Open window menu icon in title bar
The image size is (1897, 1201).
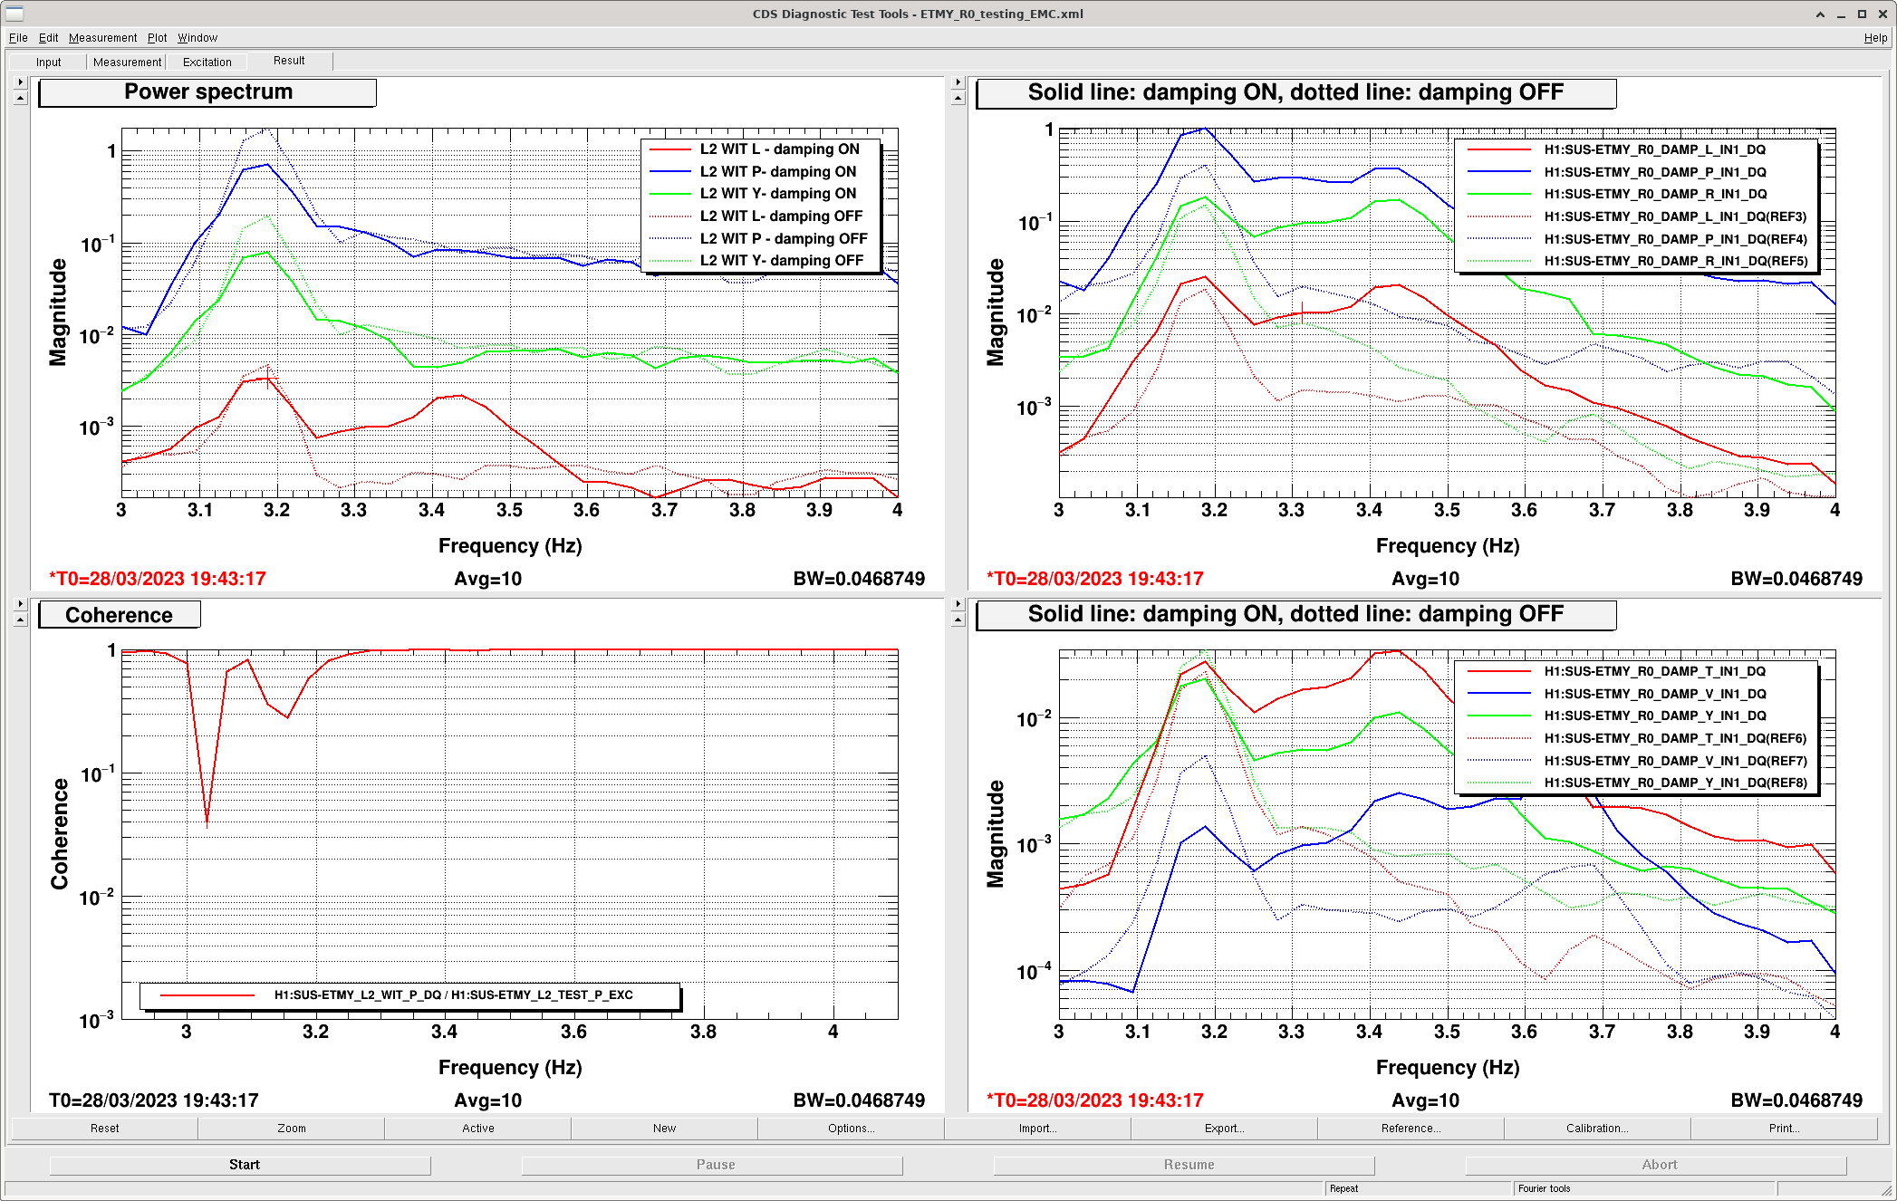pyautogui.click(x=14, y=14)
